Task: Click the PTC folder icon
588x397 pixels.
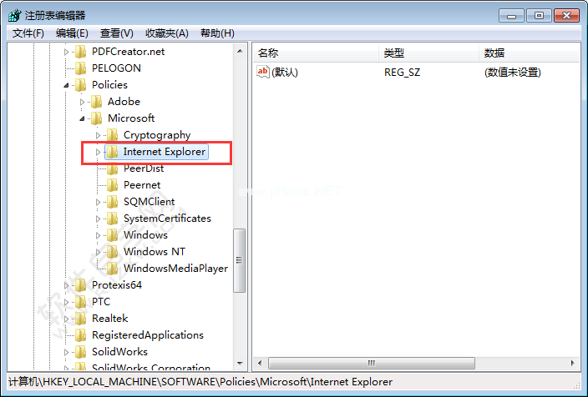Action: 80,301
